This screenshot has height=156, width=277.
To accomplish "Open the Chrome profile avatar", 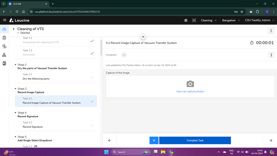I will pyautogui.click(x=267, y=12).
